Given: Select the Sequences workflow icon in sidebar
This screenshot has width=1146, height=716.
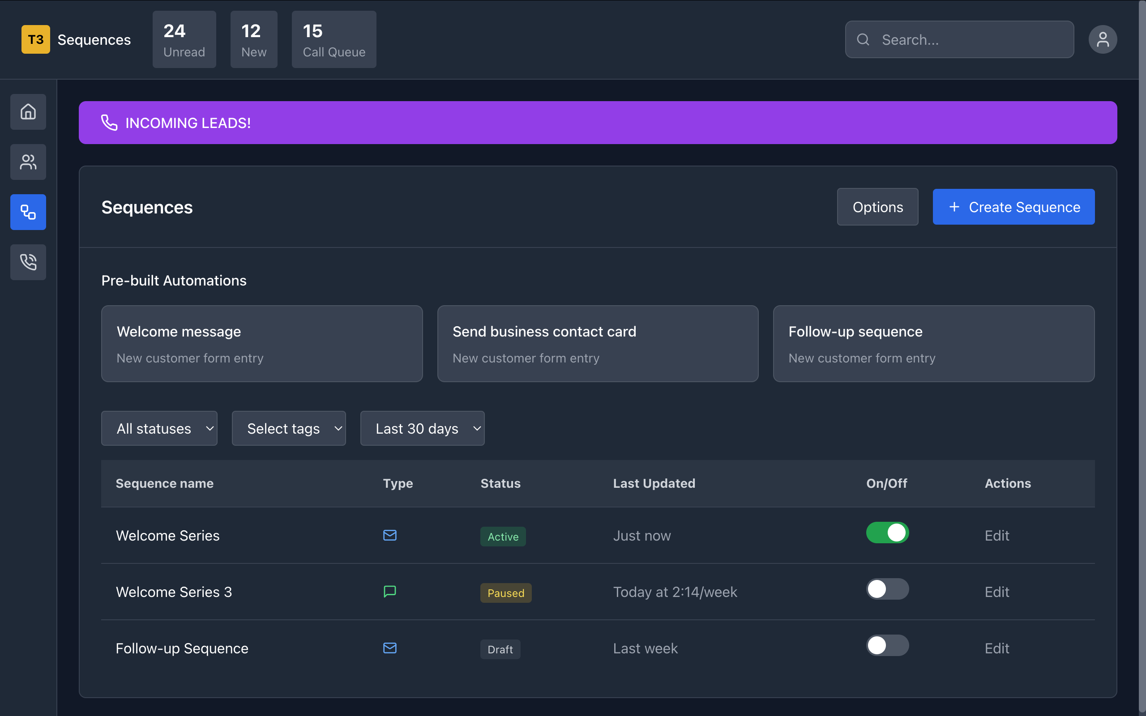Looking at the screenshot, I should pos(28,212).
